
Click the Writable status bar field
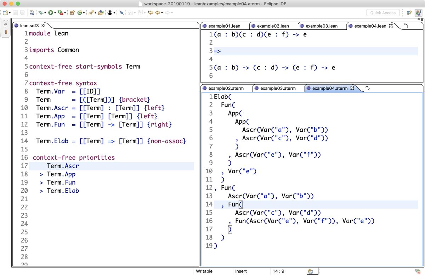pos(204,271)
